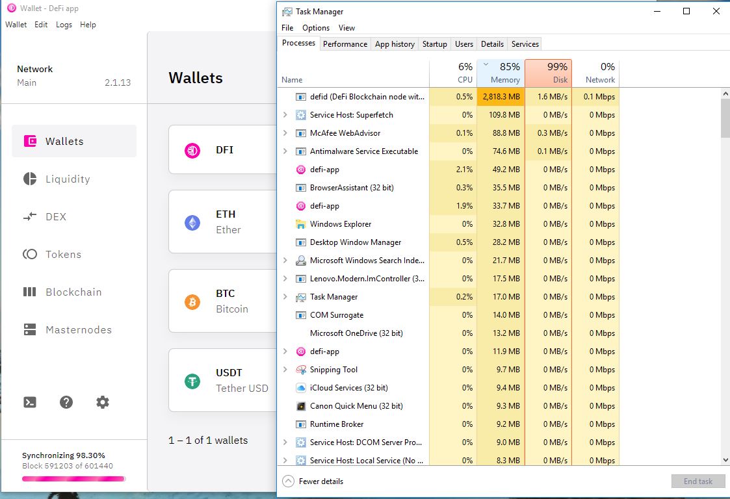Screen dimensions: 730x499
Task: Expand the Task Manager process group
Action: point(285,296)
